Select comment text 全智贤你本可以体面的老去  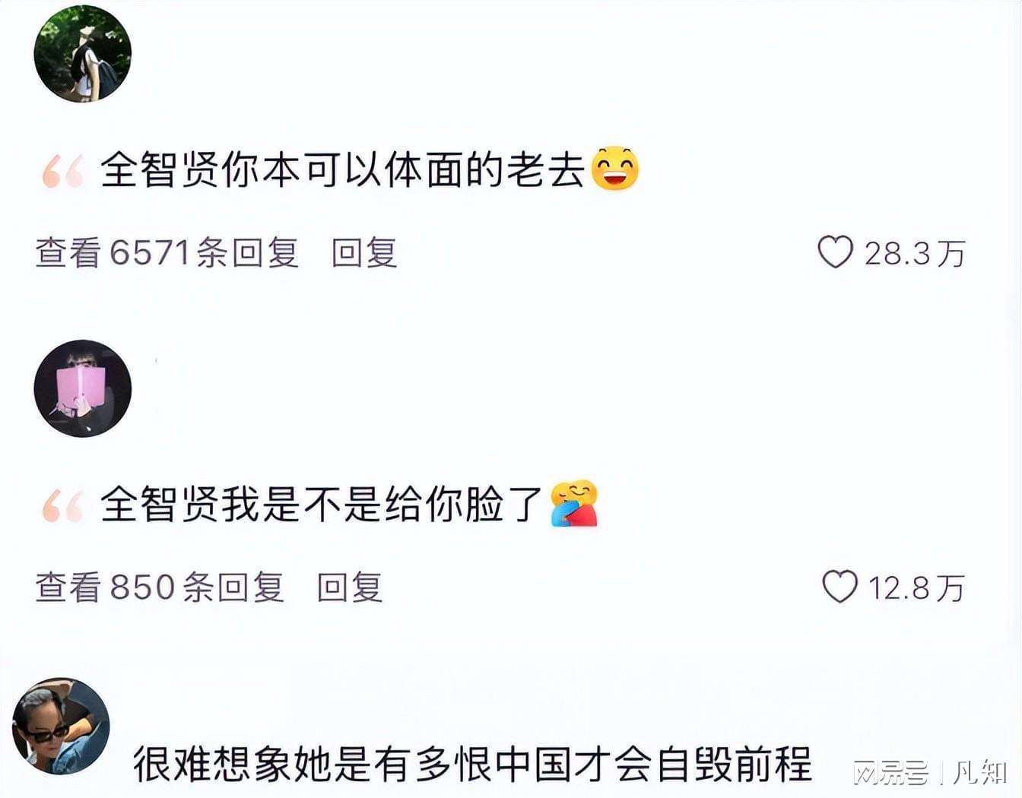tap(343, 169)
